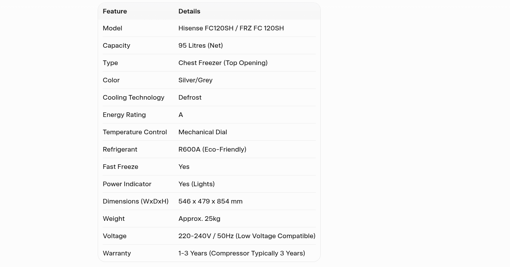Click the Warranty 1-3 Years value
Screen dimensions: 510x267
tap(242, 253)
